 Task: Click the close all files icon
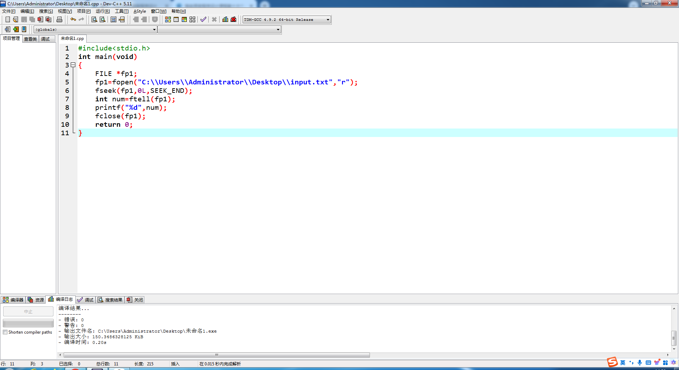pos(48,19)
